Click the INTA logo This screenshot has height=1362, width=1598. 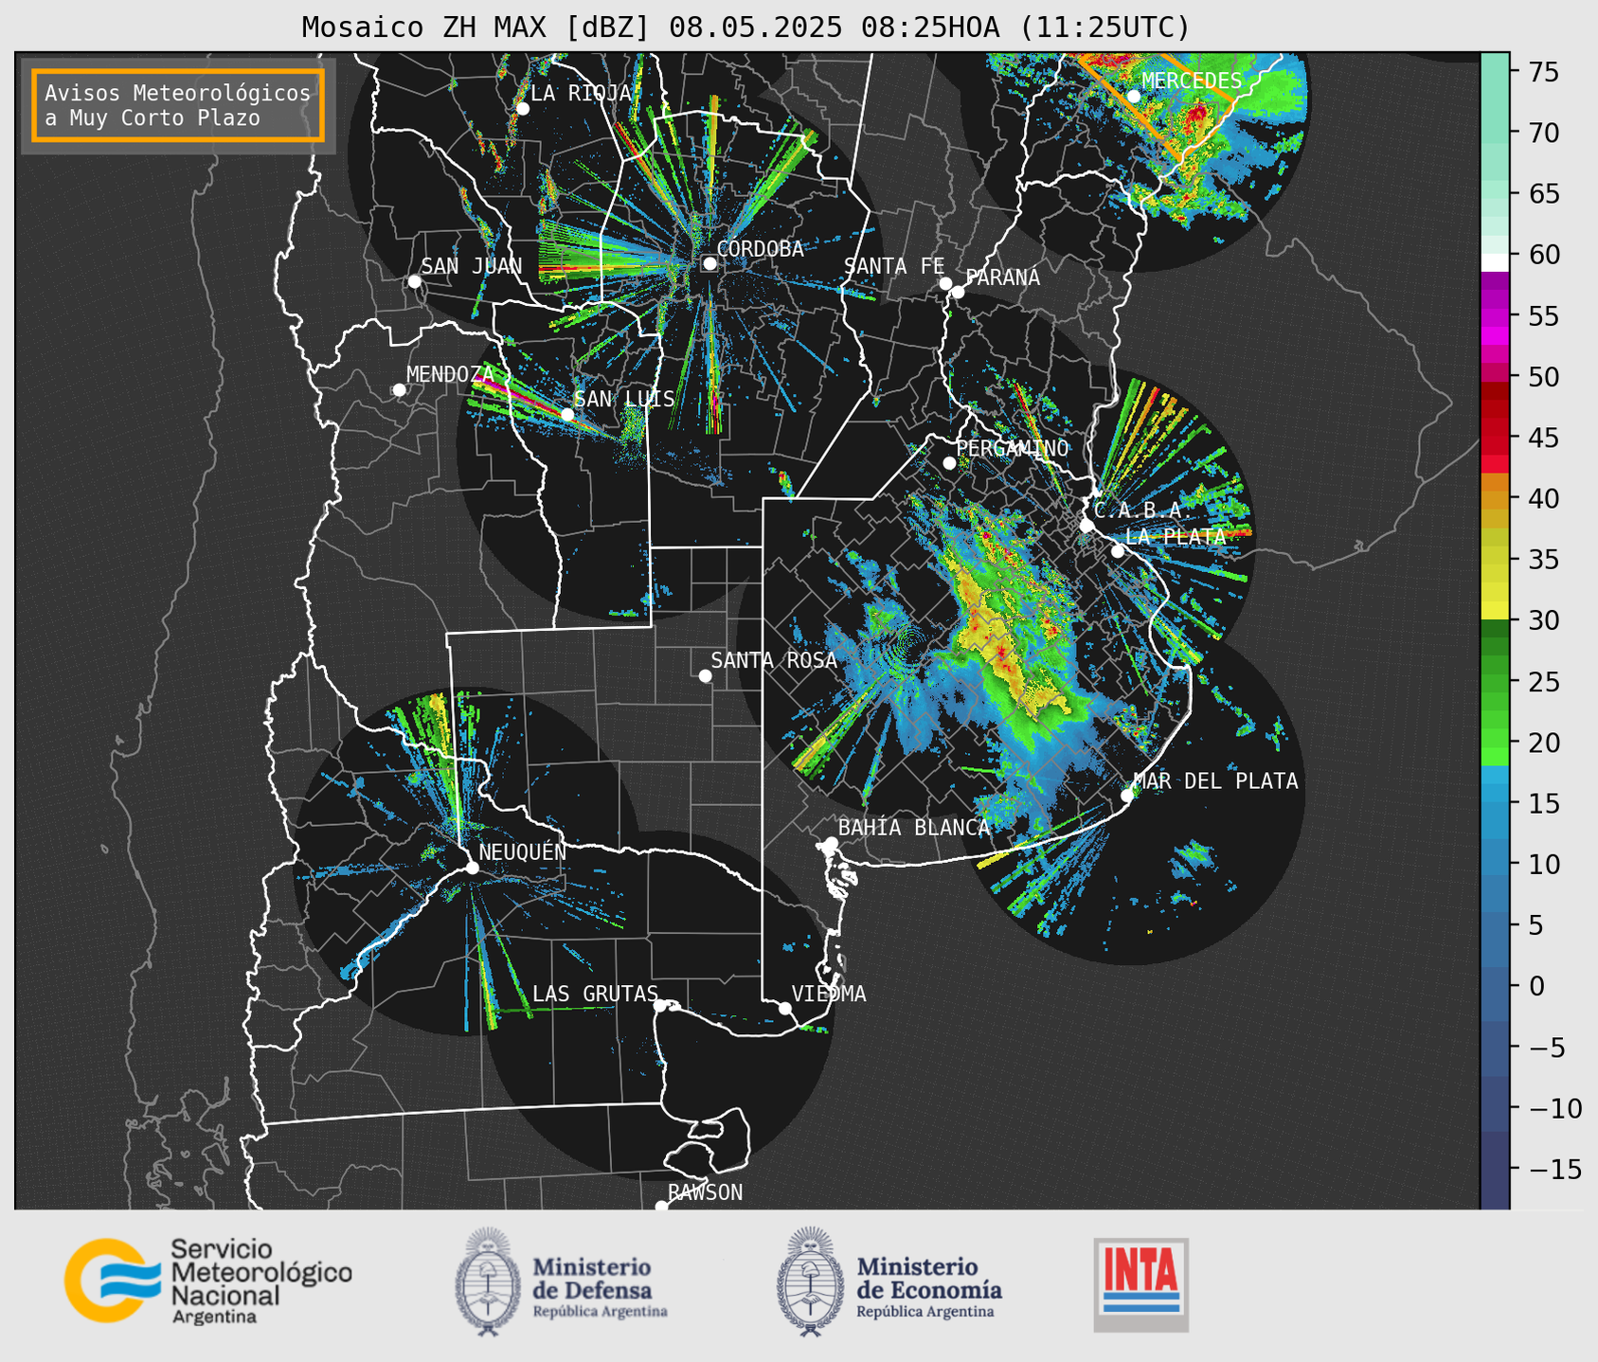coord(1141,1284)
